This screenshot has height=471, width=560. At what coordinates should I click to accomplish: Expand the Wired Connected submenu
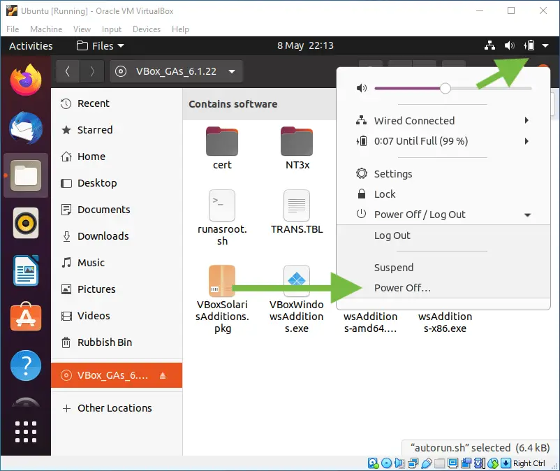coord(526,120)
